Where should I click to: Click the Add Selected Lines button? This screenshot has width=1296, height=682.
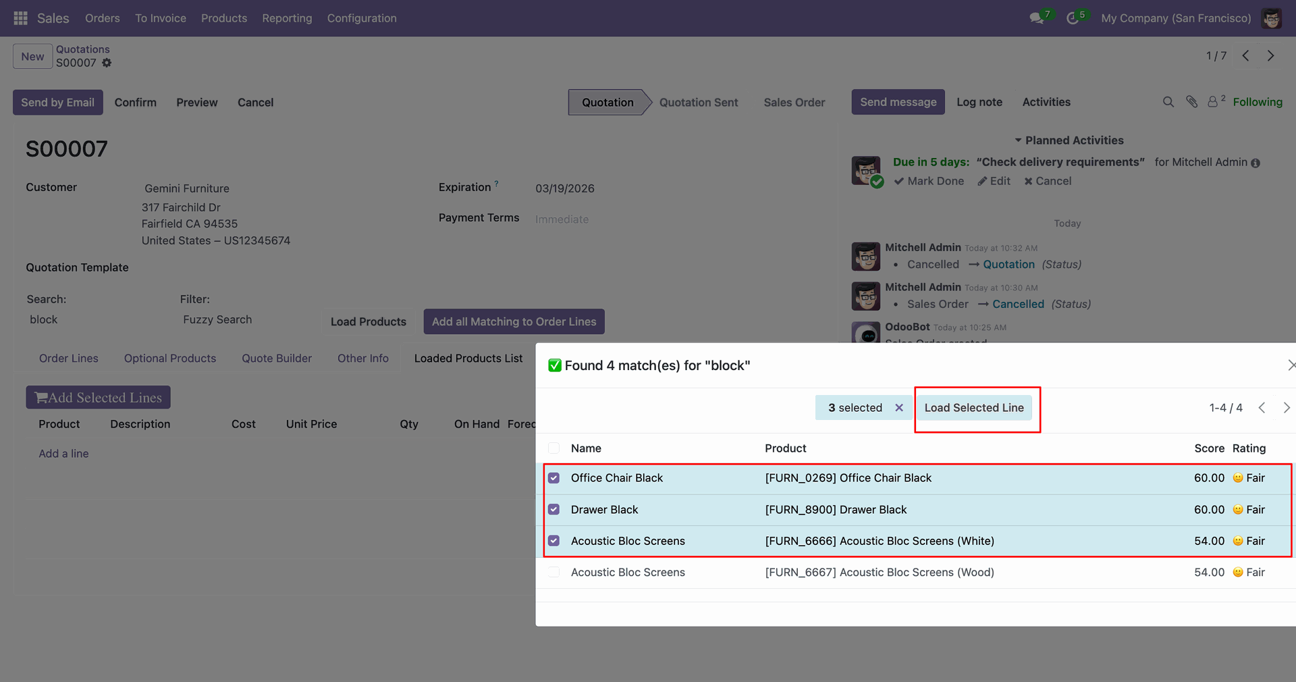tap(99, 398)
